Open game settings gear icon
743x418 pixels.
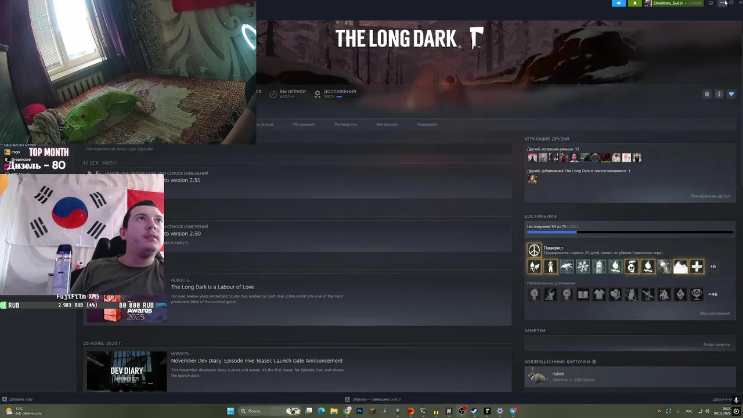(706, 94)
